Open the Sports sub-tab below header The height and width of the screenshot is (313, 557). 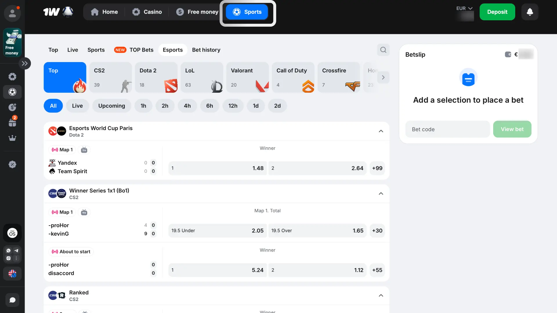96,50
